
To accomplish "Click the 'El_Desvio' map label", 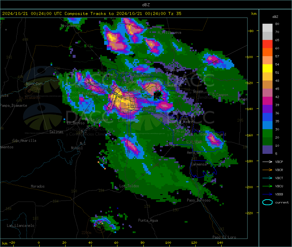I will 76,123.
